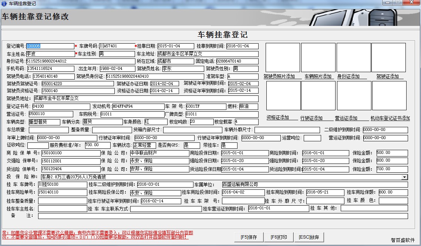Click the 营运证添加 link

click(x=346, y=118)
